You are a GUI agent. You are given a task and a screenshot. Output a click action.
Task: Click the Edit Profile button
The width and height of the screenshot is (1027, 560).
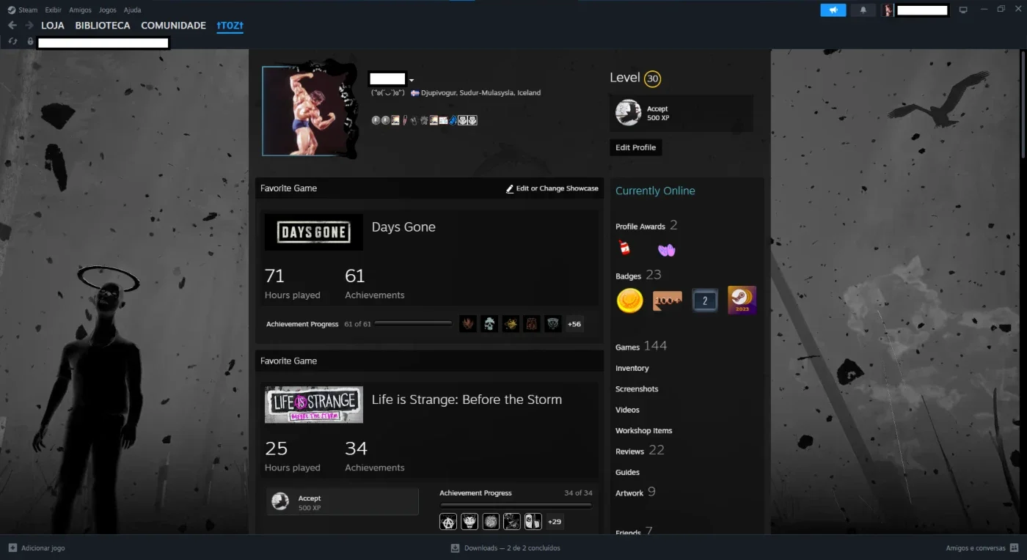point(635,147)
